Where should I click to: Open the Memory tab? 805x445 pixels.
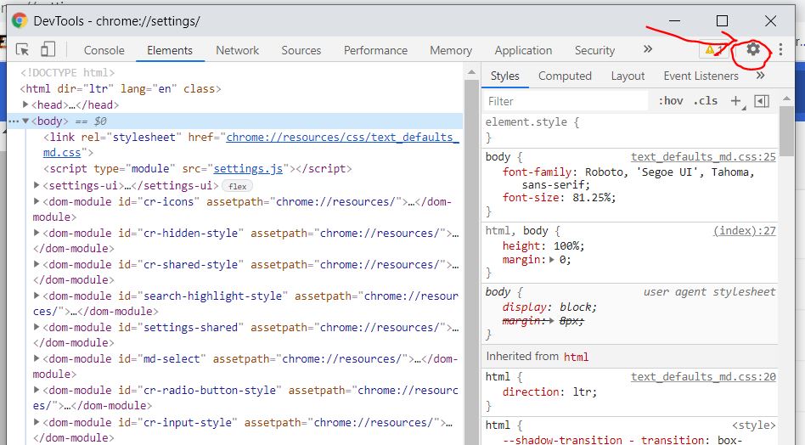tap(451, 50)
